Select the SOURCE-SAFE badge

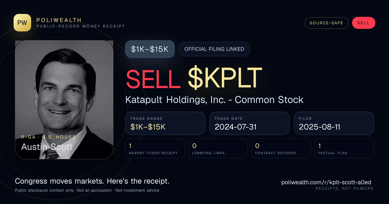click(327, 23)
